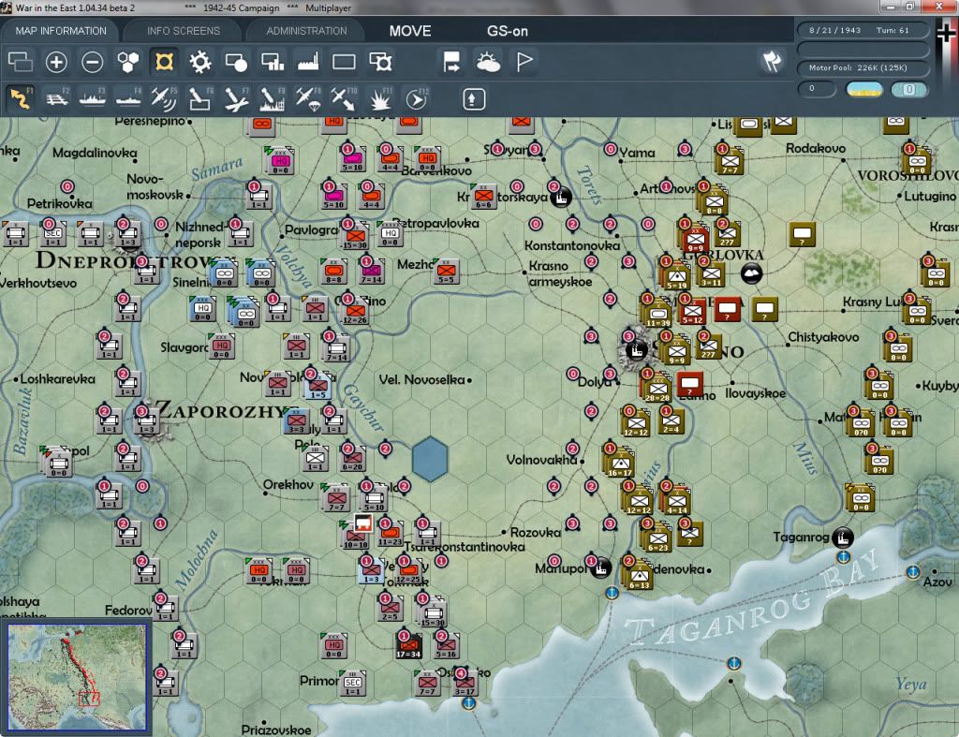
Task: Click the flag with arrow icon
Action: [x=452, y=62]
